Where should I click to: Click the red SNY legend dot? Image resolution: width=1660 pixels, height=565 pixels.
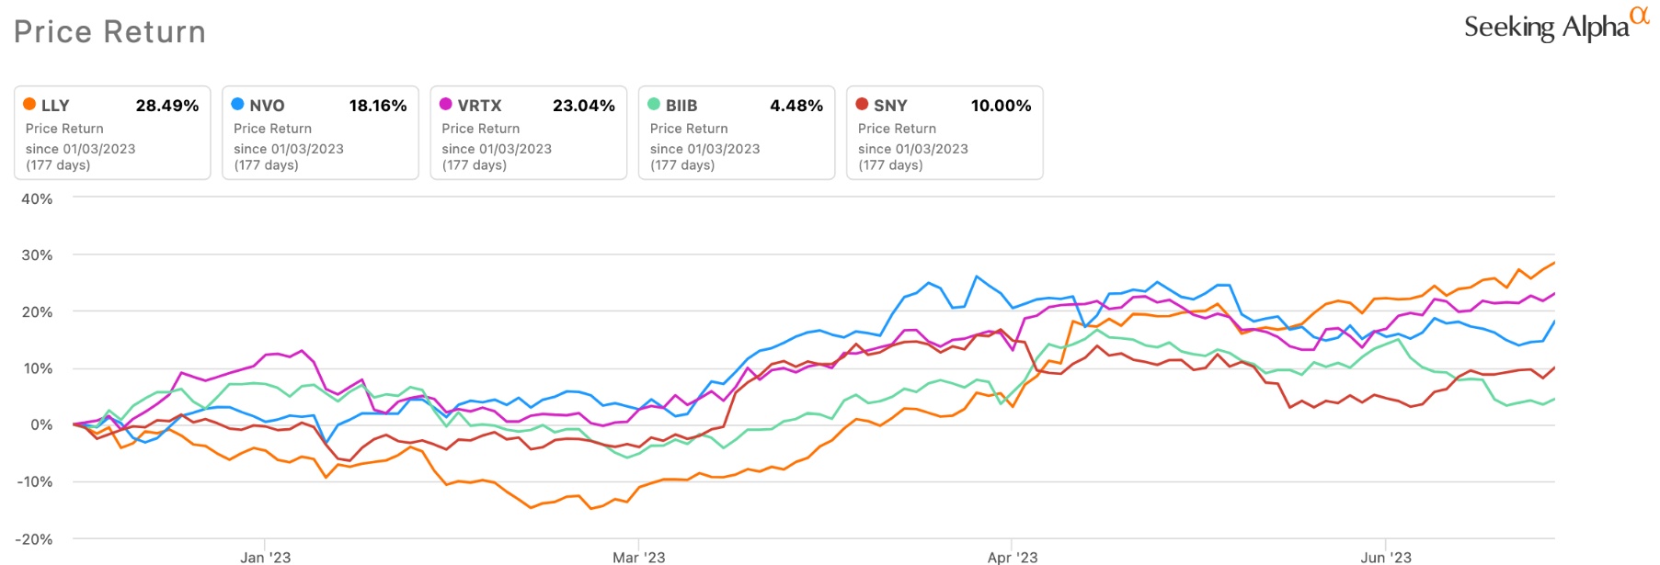tap(862, 105)
